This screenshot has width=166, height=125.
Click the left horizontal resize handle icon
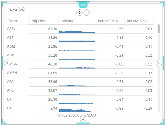[7, 63]
